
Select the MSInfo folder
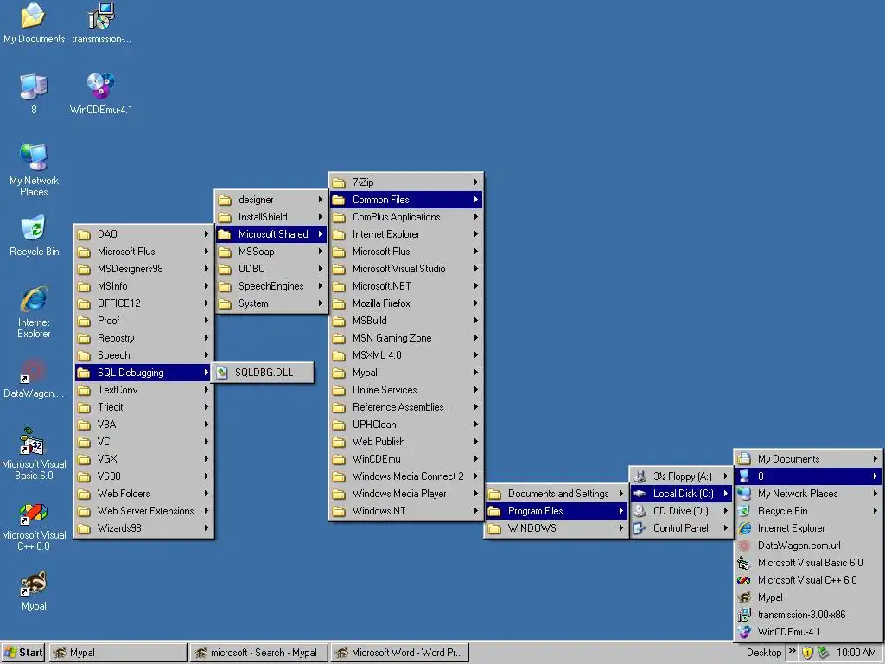143,286
